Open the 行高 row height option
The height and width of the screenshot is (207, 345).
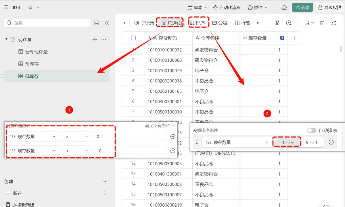coord(242,23)
